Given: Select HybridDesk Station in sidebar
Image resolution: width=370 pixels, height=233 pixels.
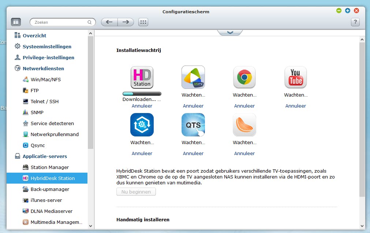Looking at the screenshot, I should [47, 178].
